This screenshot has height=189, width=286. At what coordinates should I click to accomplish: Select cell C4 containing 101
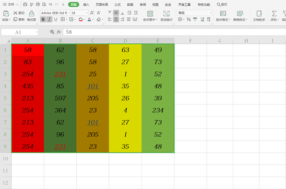pos(93,86)
